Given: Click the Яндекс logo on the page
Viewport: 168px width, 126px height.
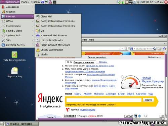Looking at the screenshot, I should click(x=50, y=98).
